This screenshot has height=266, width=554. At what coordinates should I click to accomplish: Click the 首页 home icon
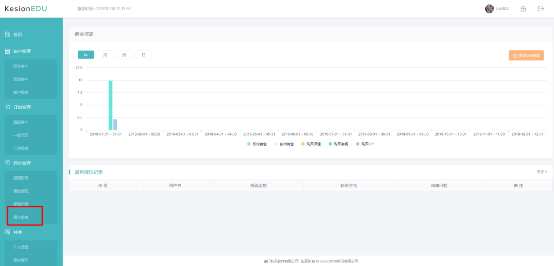pyautogui.click(x=7, y=34)
